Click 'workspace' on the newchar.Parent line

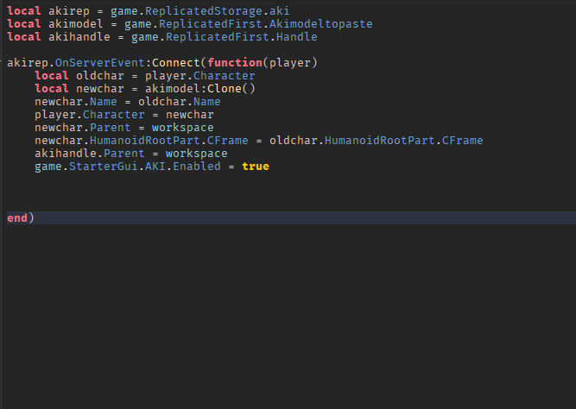point(182,128)
